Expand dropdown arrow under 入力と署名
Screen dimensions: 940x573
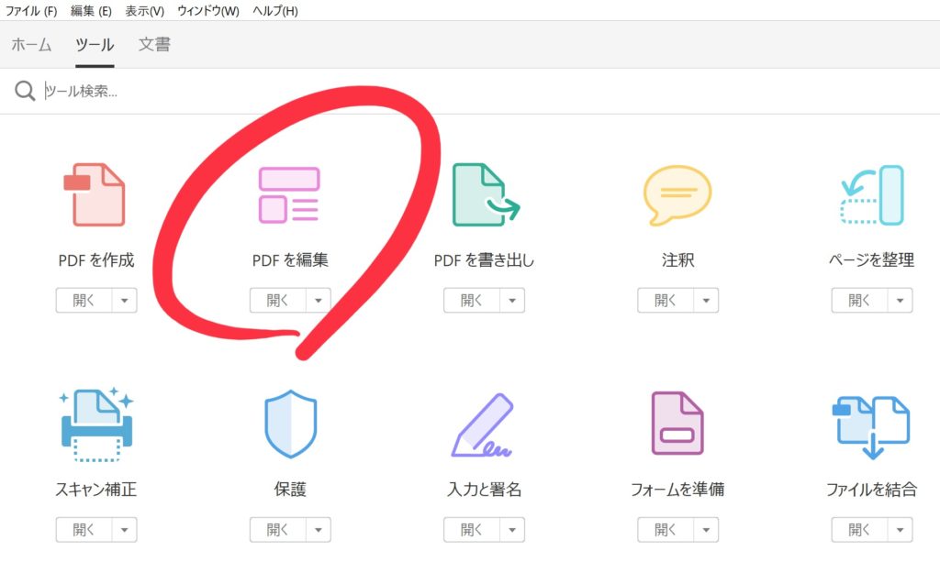[512, 530]
